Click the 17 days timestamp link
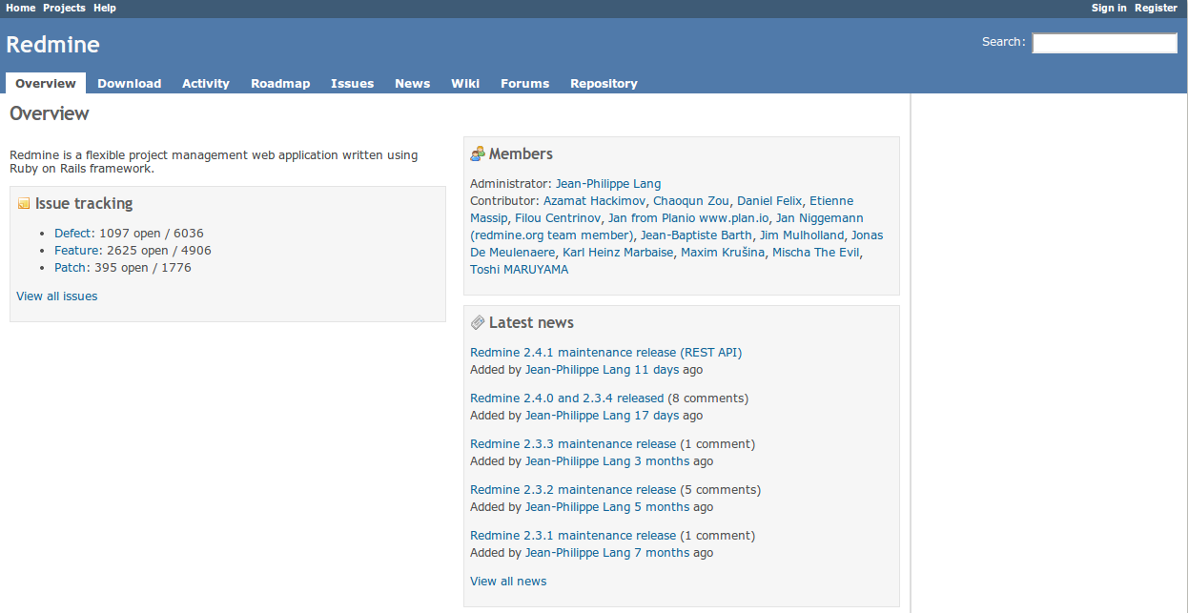 click(x=657, y=416)
